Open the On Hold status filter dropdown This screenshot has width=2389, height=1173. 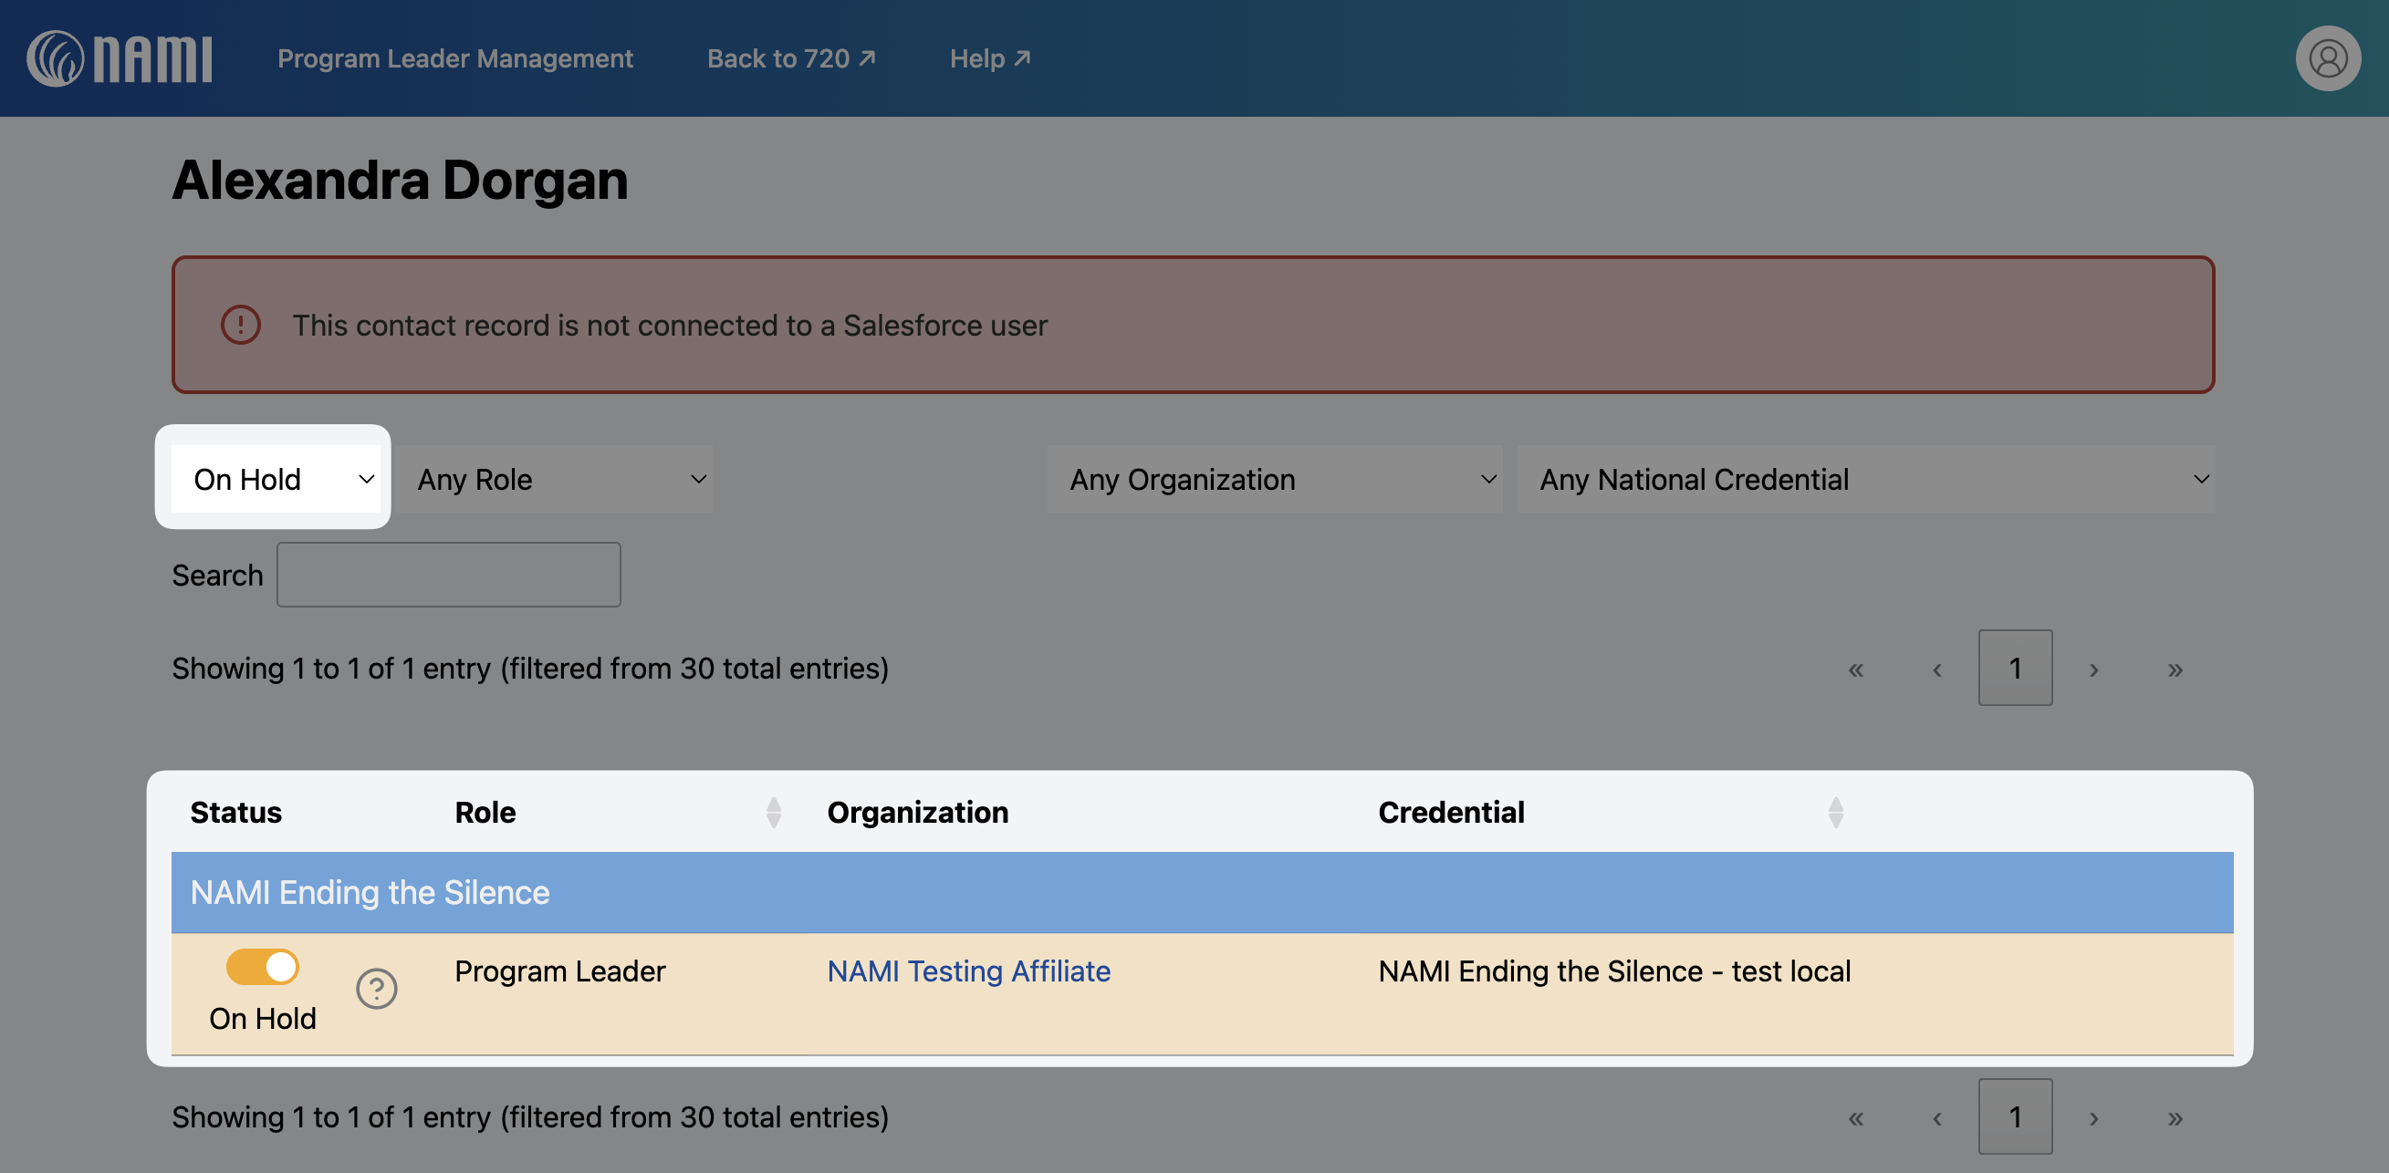click(x=276, y=480)
